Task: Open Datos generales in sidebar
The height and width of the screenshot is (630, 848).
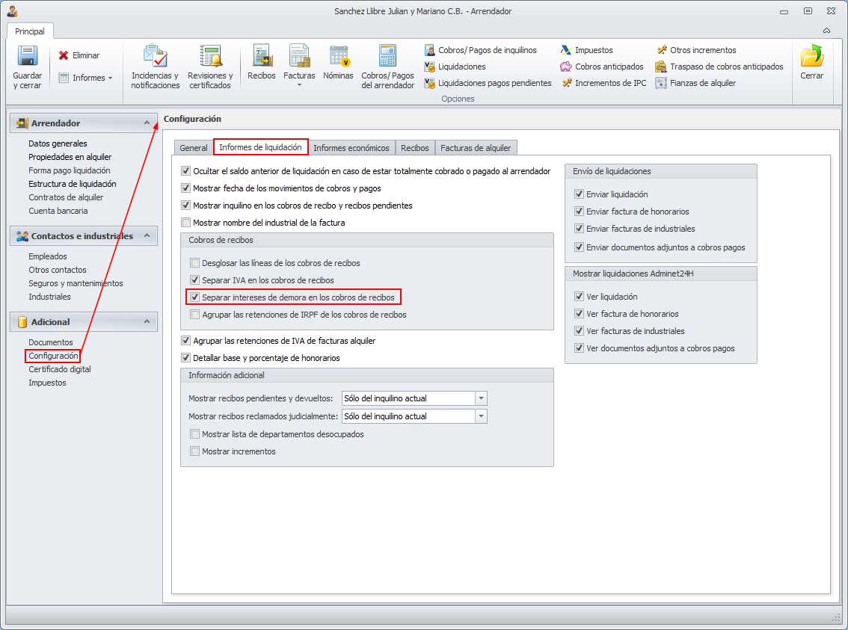Action: tap(58, 143)
